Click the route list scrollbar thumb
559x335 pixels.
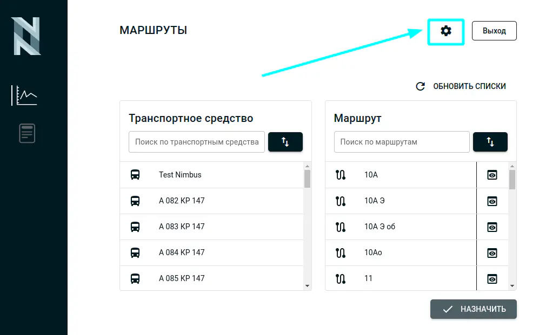coord(512,180)
